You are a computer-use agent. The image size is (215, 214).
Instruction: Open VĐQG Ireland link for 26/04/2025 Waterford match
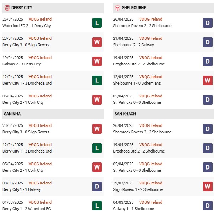[x=40, y=19]
